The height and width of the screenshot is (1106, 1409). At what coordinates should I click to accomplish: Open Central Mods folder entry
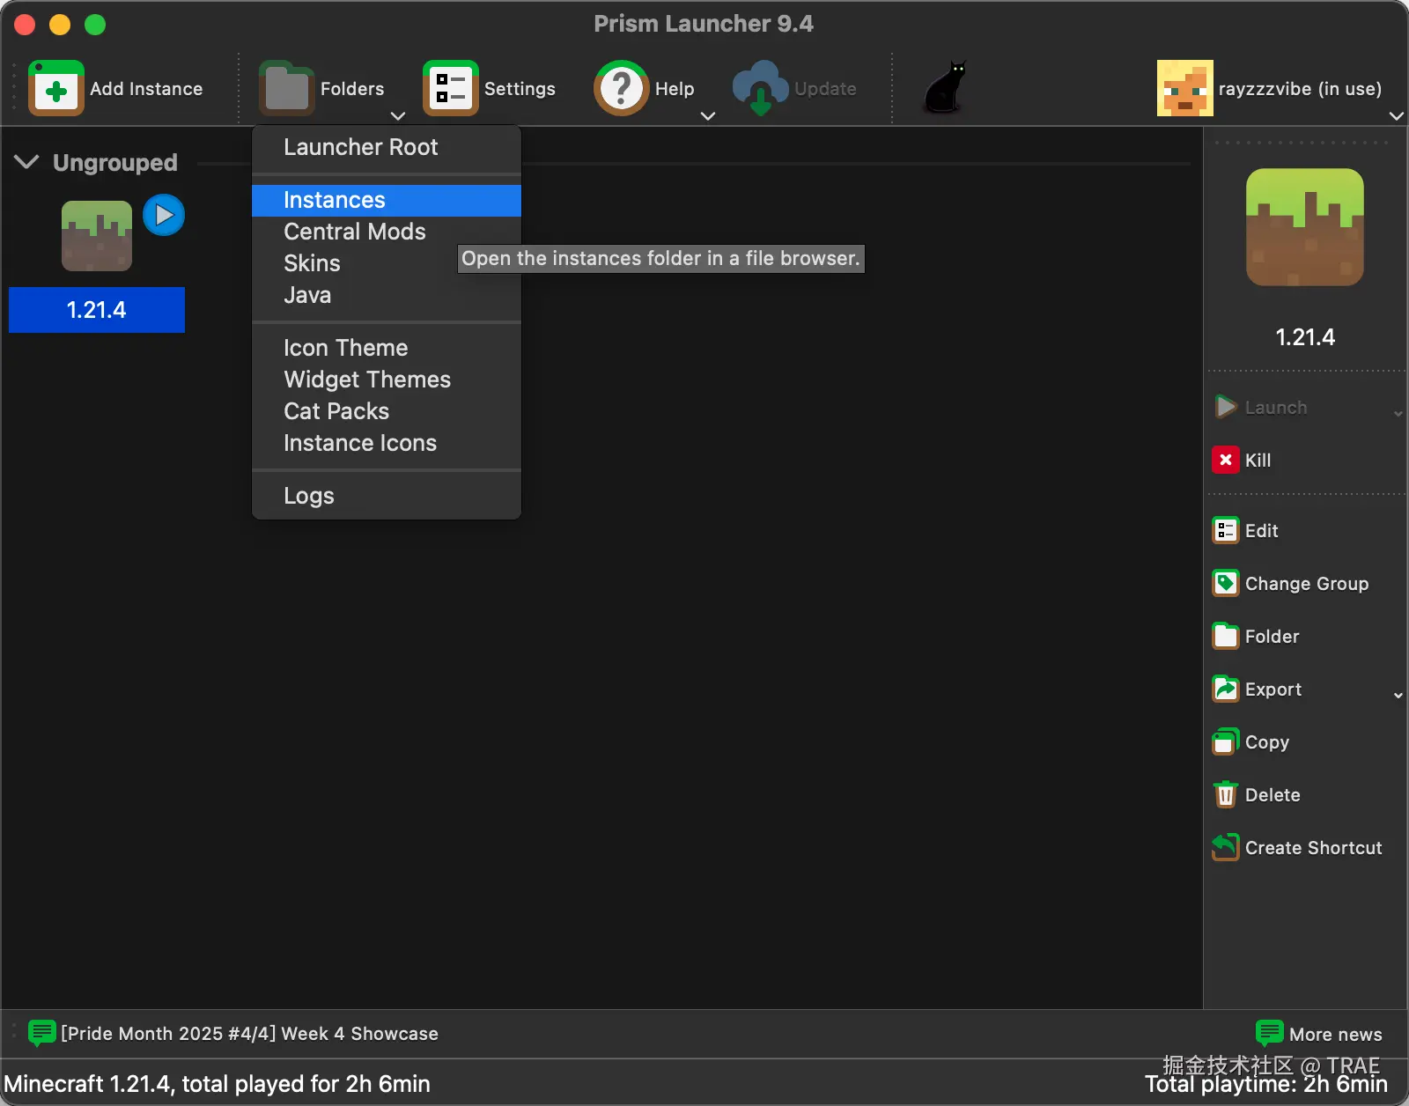(x=387, y=232)
